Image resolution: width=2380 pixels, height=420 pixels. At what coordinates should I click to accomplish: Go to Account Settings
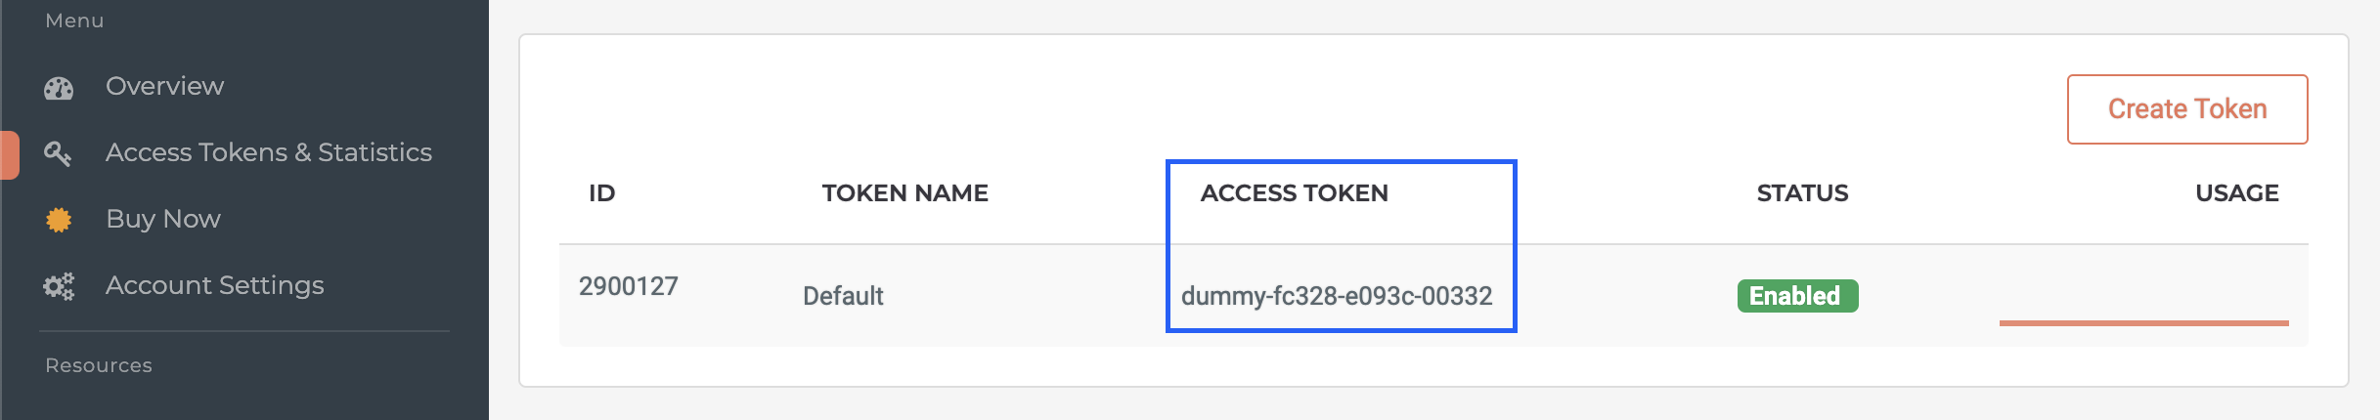pyautogui.click(x=214, y=285)
